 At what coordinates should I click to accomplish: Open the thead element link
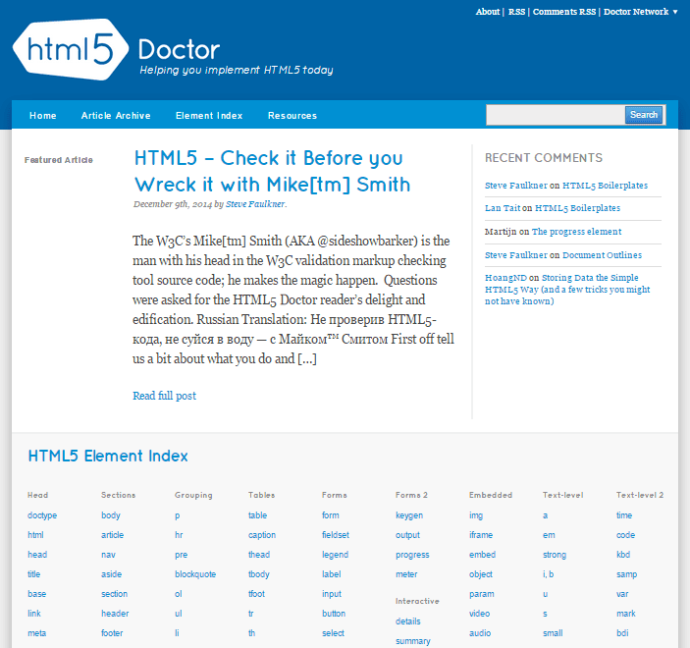[x=259, y=555]
